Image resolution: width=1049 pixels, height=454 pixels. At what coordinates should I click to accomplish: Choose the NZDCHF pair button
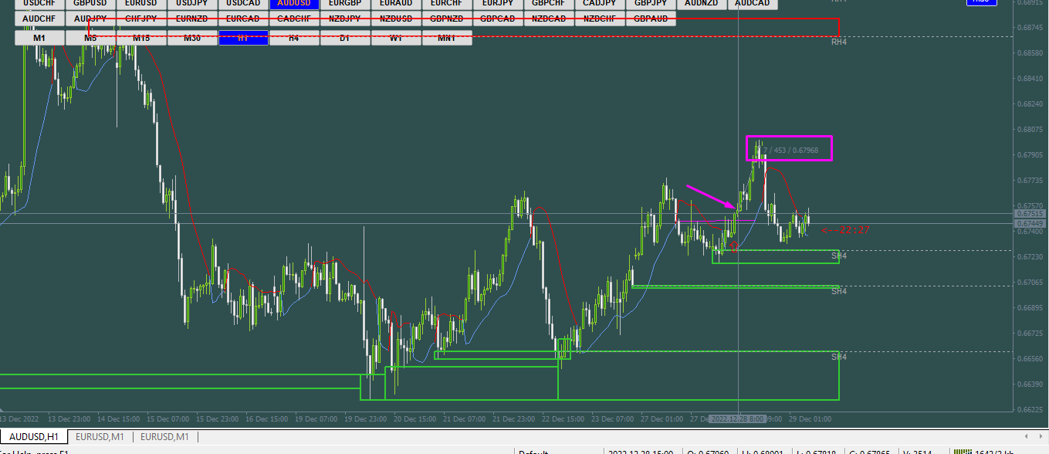point(600,19)
